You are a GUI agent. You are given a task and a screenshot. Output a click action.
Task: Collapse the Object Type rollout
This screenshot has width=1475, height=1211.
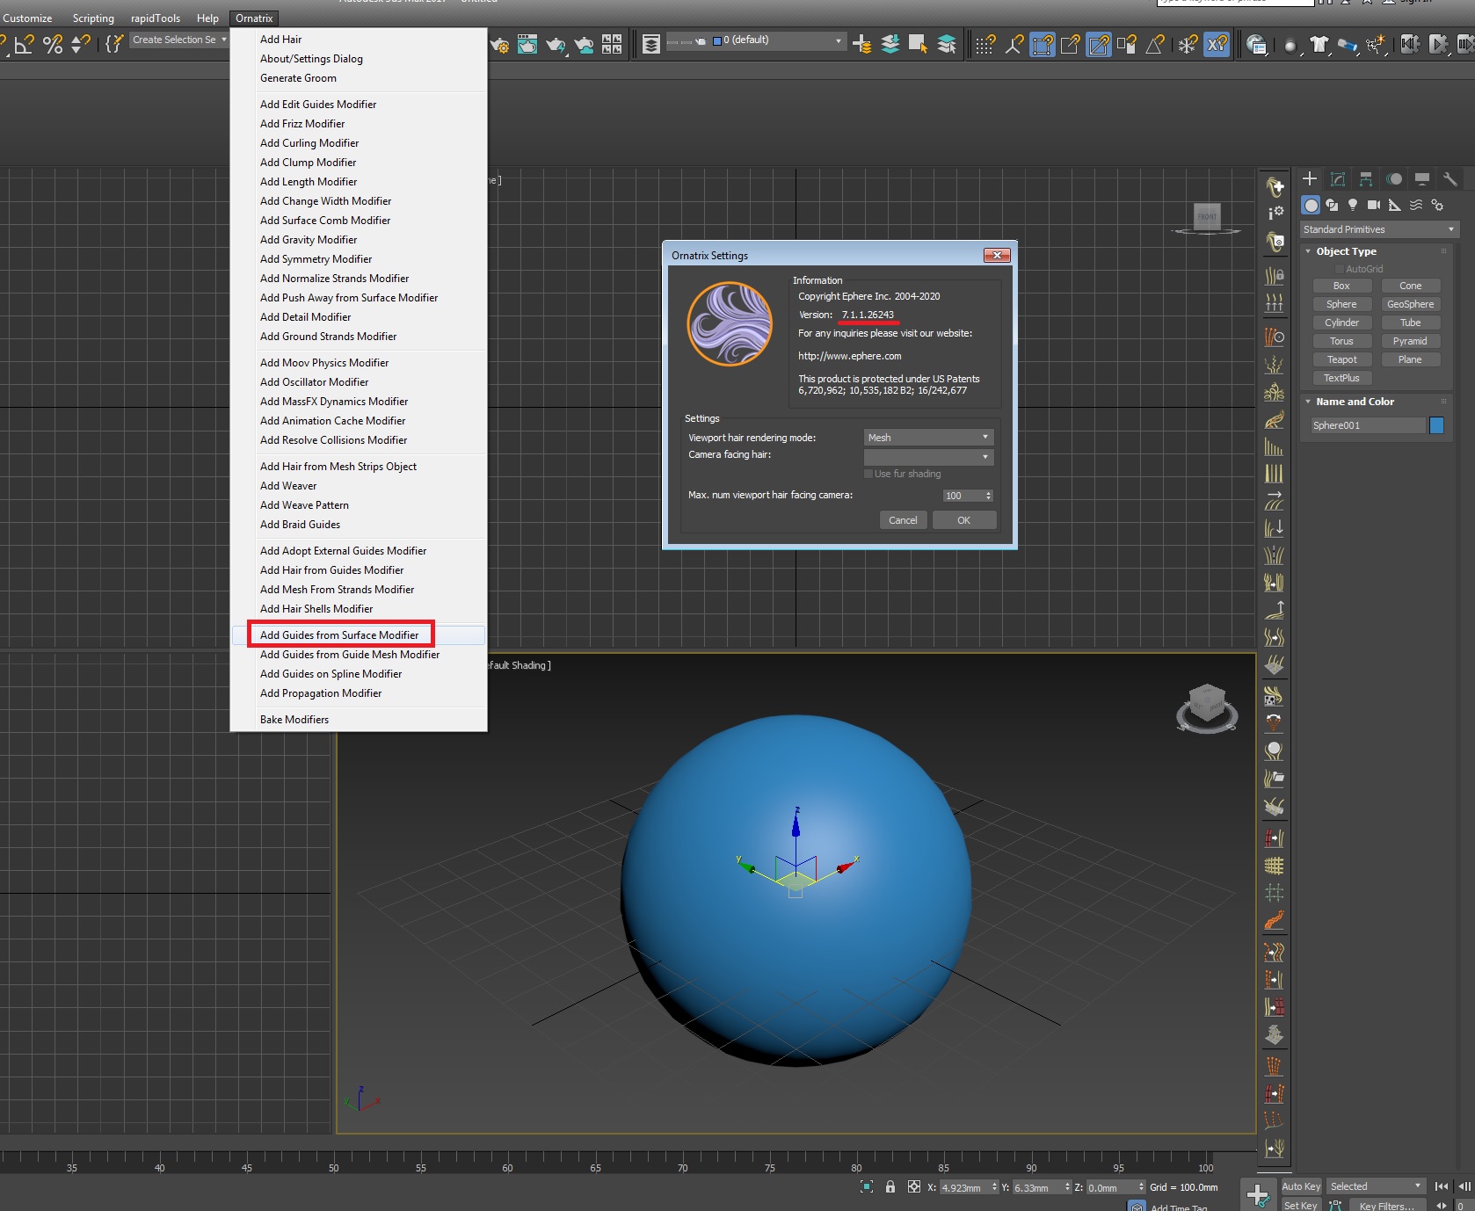tap(1345, 251)
